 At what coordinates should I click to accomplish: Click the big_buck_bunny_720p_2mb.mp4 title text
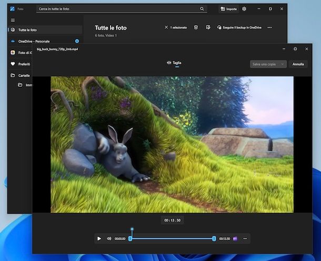57,49
